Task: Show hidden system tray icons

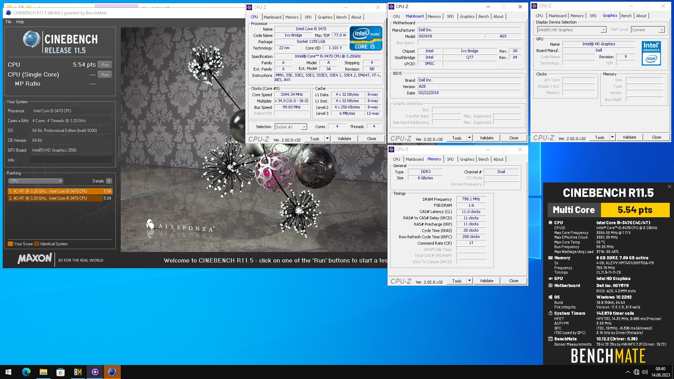Action: [628, 372]
